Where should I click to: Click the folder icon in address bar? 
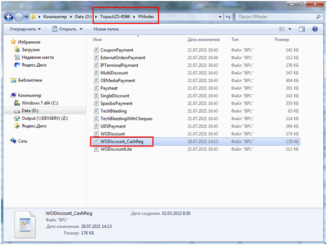pyautogui.click(x=33, y=17)
